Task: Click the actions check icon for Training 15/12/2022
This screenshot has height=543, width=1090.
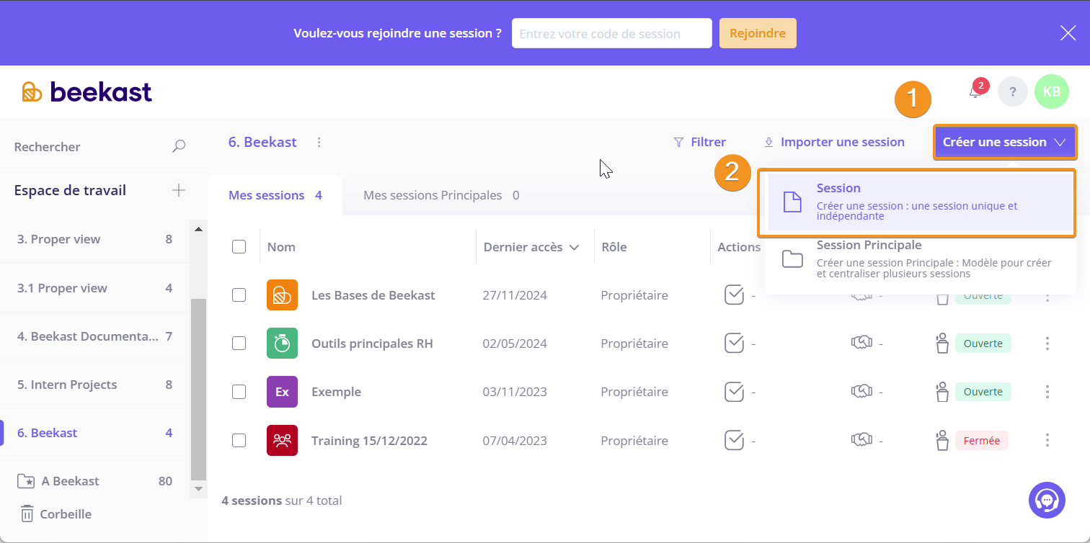Action: [734, 440]
